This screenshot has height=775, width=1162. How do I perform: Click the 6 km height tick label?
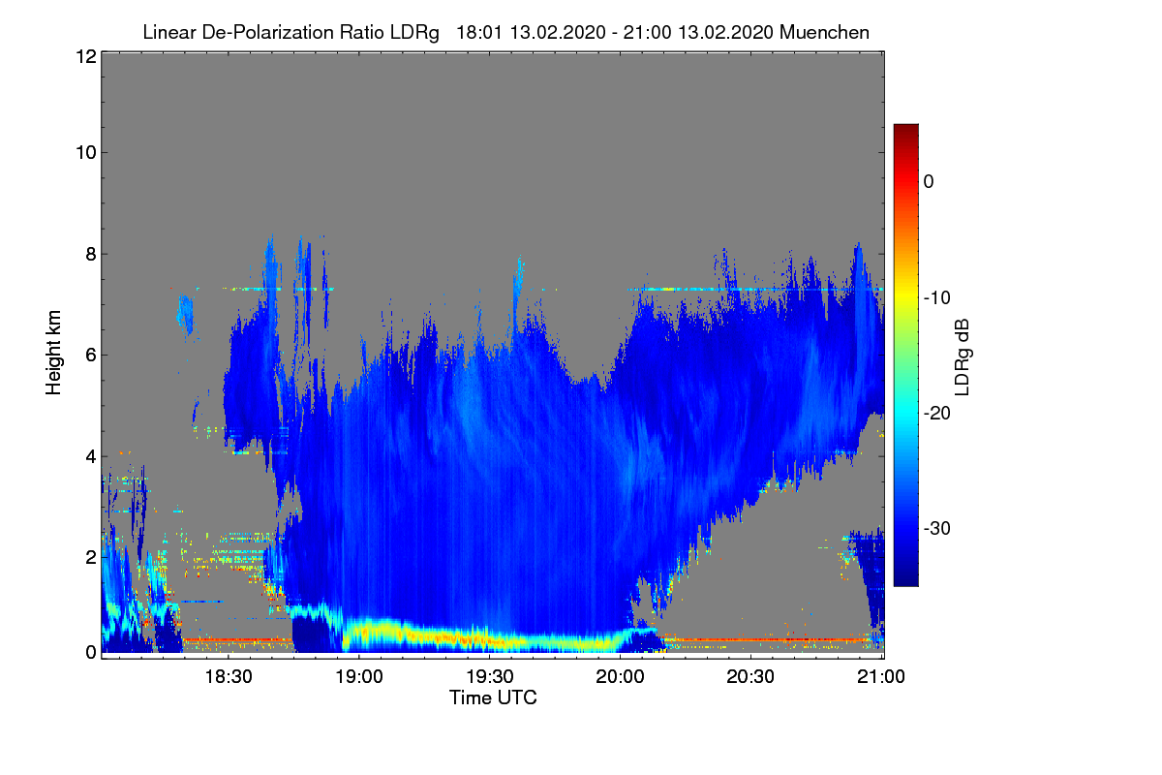[89, 355]
